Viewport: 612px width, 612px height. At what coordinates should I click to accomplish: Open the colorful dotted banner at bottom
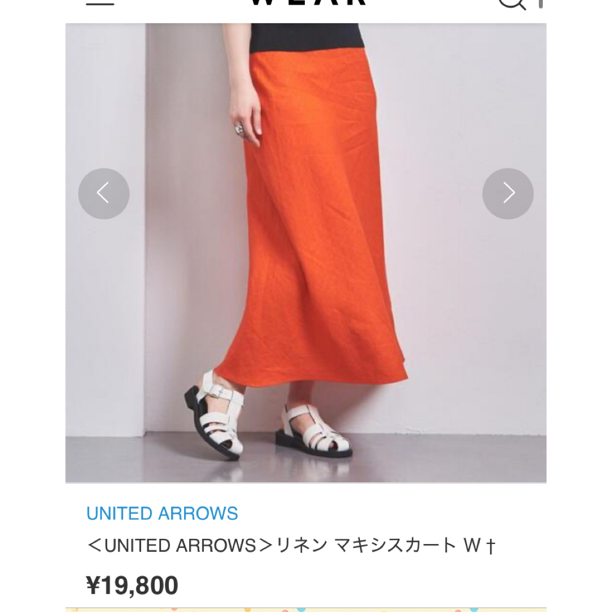click(306, 610)
